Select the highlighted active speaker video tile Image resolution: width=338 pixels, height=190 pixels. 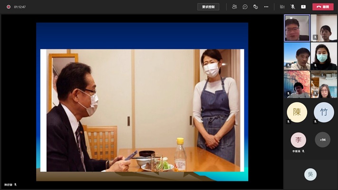[x=297, y=28]
